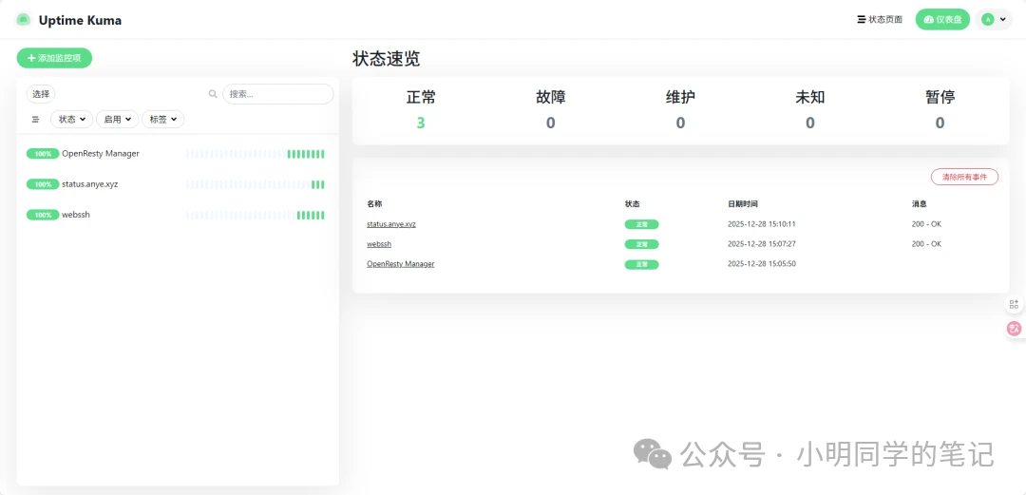This screenshot has height=495, width=1026.
Task: Click the 暂停 paused count
Action: pyautogui.click(x=940, y=123)
